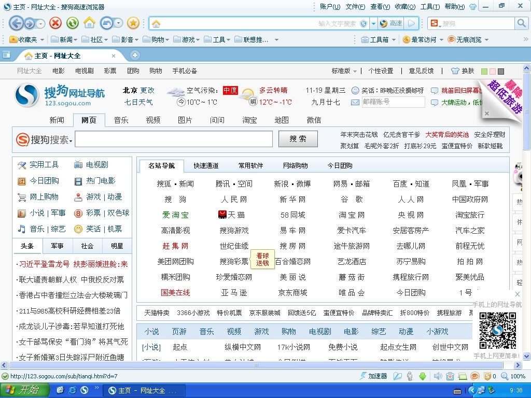This screenshot has height=398, width=531.
Task: Pick the gray skin color swatch
Action: point(501,72)
